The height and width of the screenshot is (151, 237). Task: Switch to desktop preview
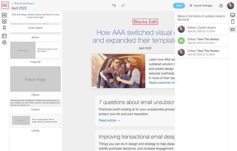pos(233,15)
